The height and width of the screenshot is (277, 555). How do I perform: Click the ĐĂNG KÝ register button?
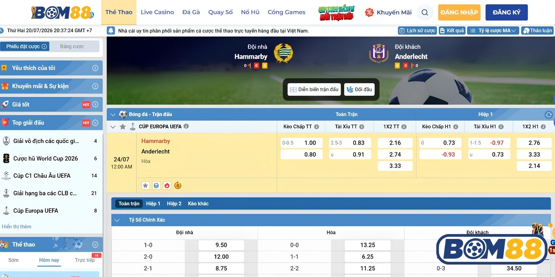coord(506,12)
